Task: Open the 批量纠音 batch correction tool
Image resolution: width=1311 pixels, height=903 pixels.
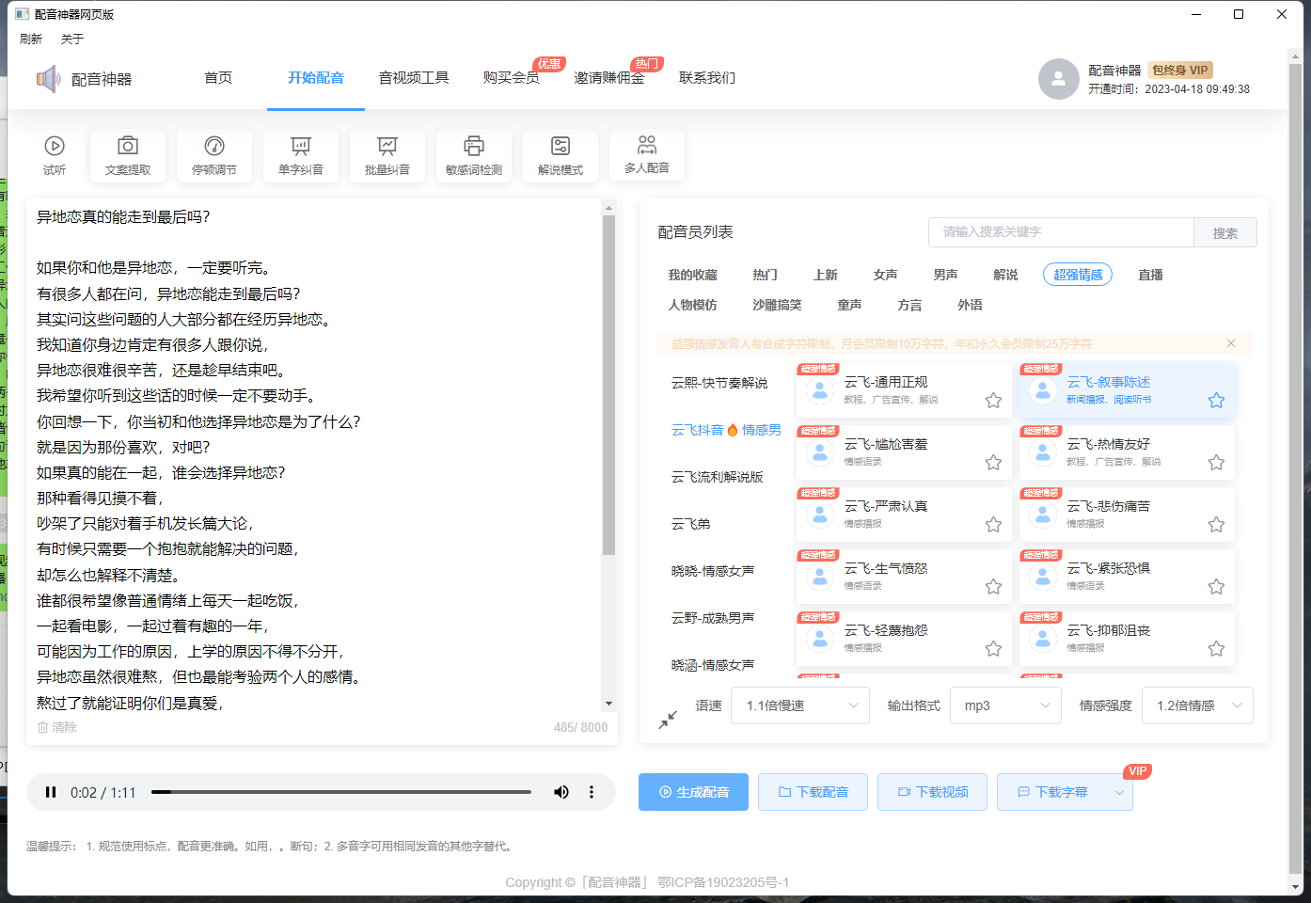Action: tap(387, 155)
